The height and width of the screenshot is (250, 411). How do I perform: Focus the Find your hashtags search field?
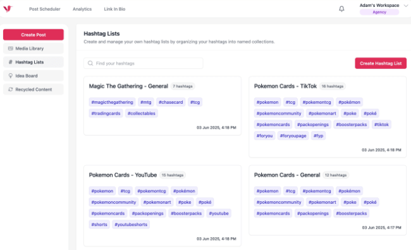click(x=144, y=63)
